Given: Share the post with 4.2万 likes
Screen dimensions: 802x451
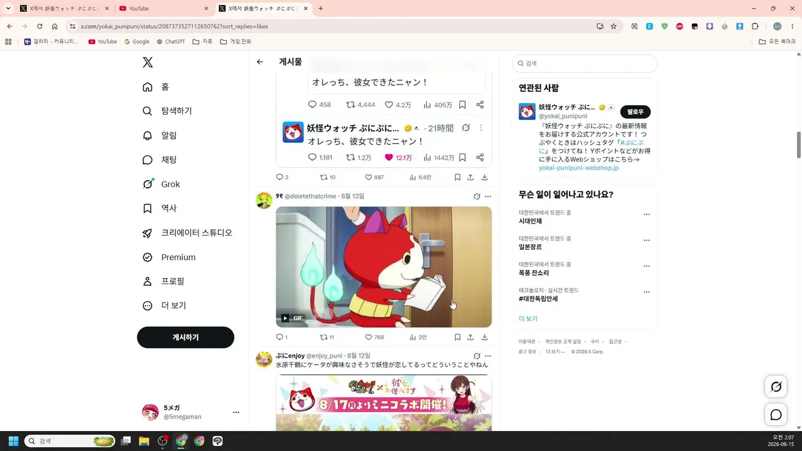Looking at the screenshot, I should (480, 105).
